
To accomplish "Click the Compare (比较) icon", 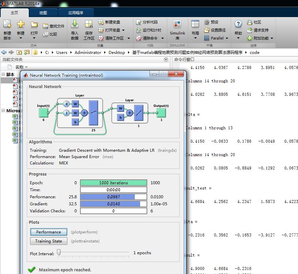I will [x=46, y=34].
